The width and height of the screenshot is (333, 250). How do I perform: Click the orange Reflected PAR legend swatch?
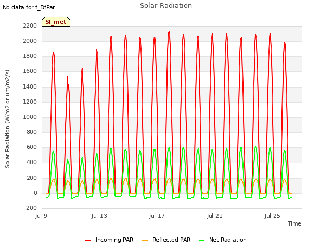145,241
